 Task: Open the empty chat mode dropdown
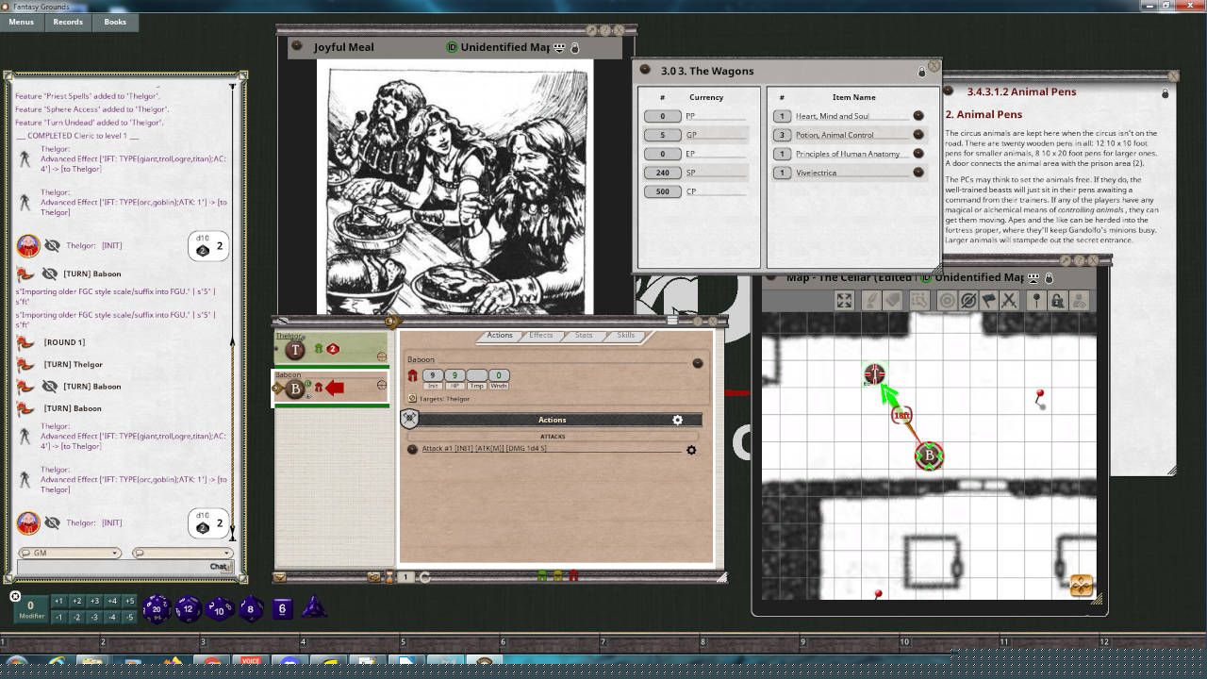pyautogui.click(x=182, y=553)
